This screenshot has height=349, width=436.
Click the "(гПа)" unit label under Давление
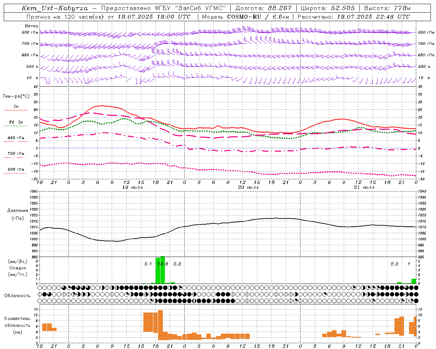click(x=18, y=218)
